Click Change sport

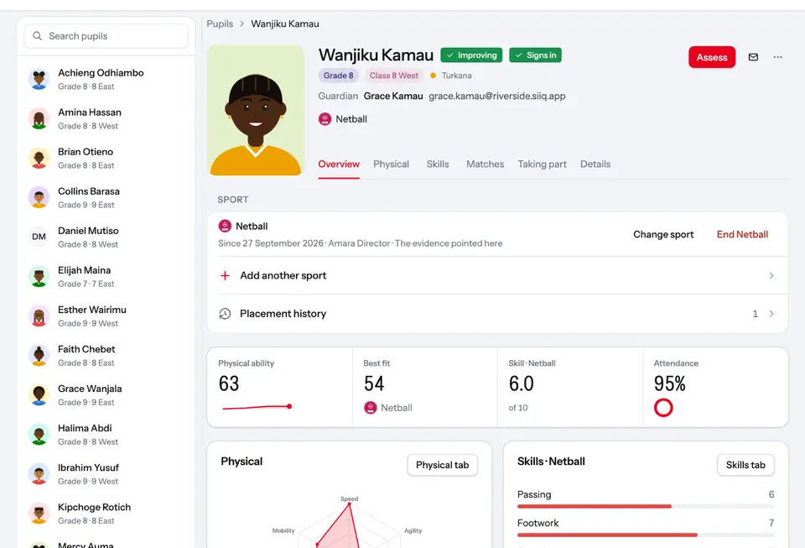663,234
